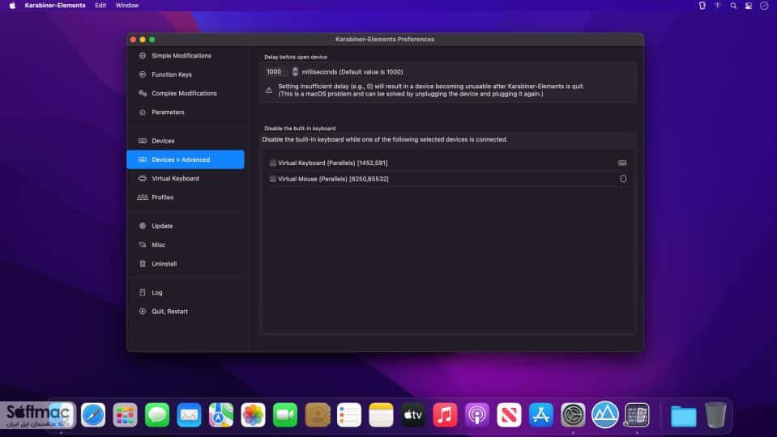Open System Preferences from the Dock
The height and width of the screenshot is (437, 777).
point(573,414)
